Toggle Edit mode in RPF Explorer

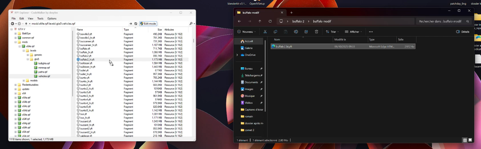[148, 24]
